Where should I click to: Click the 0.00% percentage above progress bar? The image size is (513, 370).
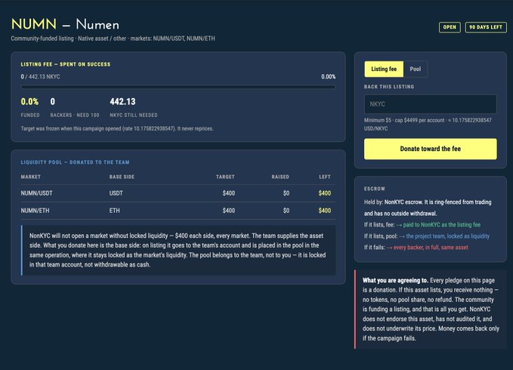coord(328,77)
